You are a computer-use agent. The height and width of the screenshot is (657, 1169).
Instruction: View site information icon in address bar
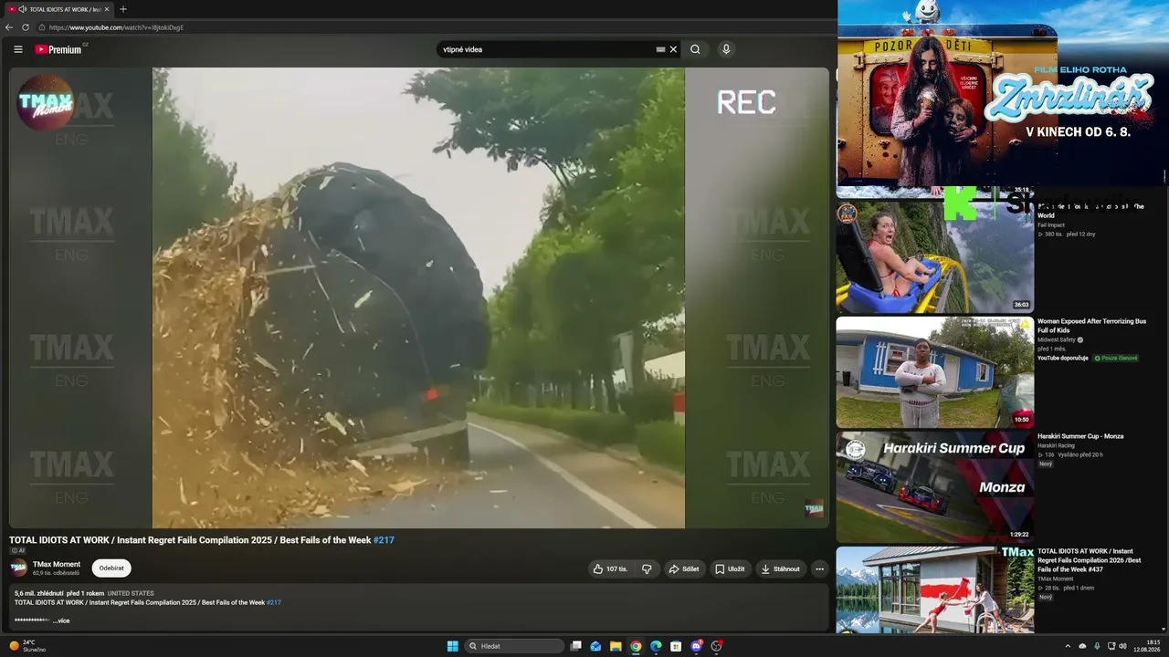click(41, 27)
